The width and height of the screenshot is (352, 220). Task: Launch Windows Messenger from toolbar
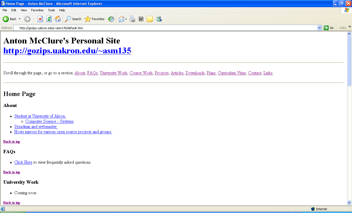[x=159, y=19]
